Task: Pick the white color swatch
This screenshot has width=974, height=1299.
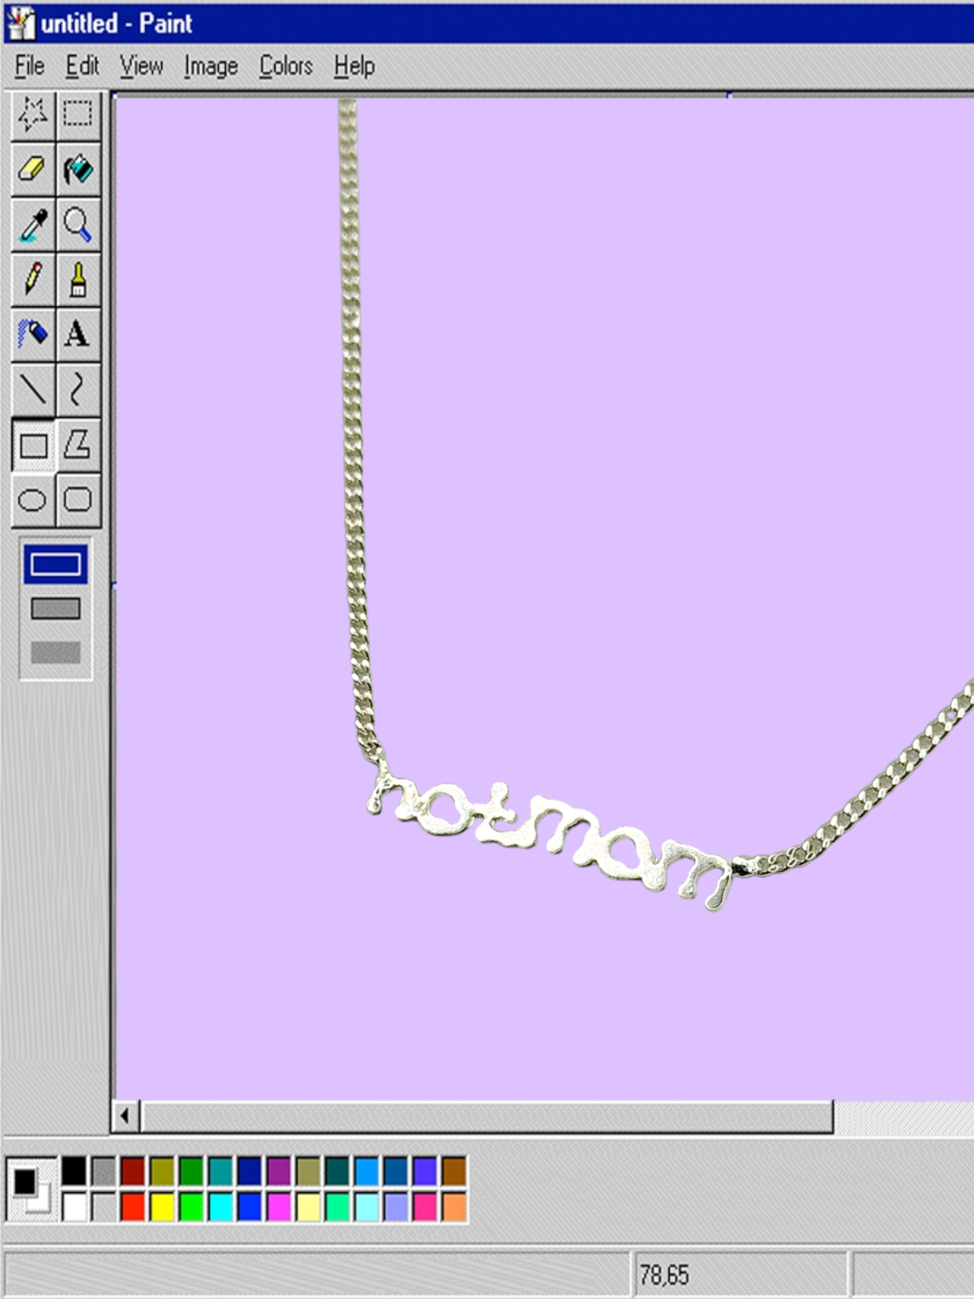Action: click(x=74, y=1208)
